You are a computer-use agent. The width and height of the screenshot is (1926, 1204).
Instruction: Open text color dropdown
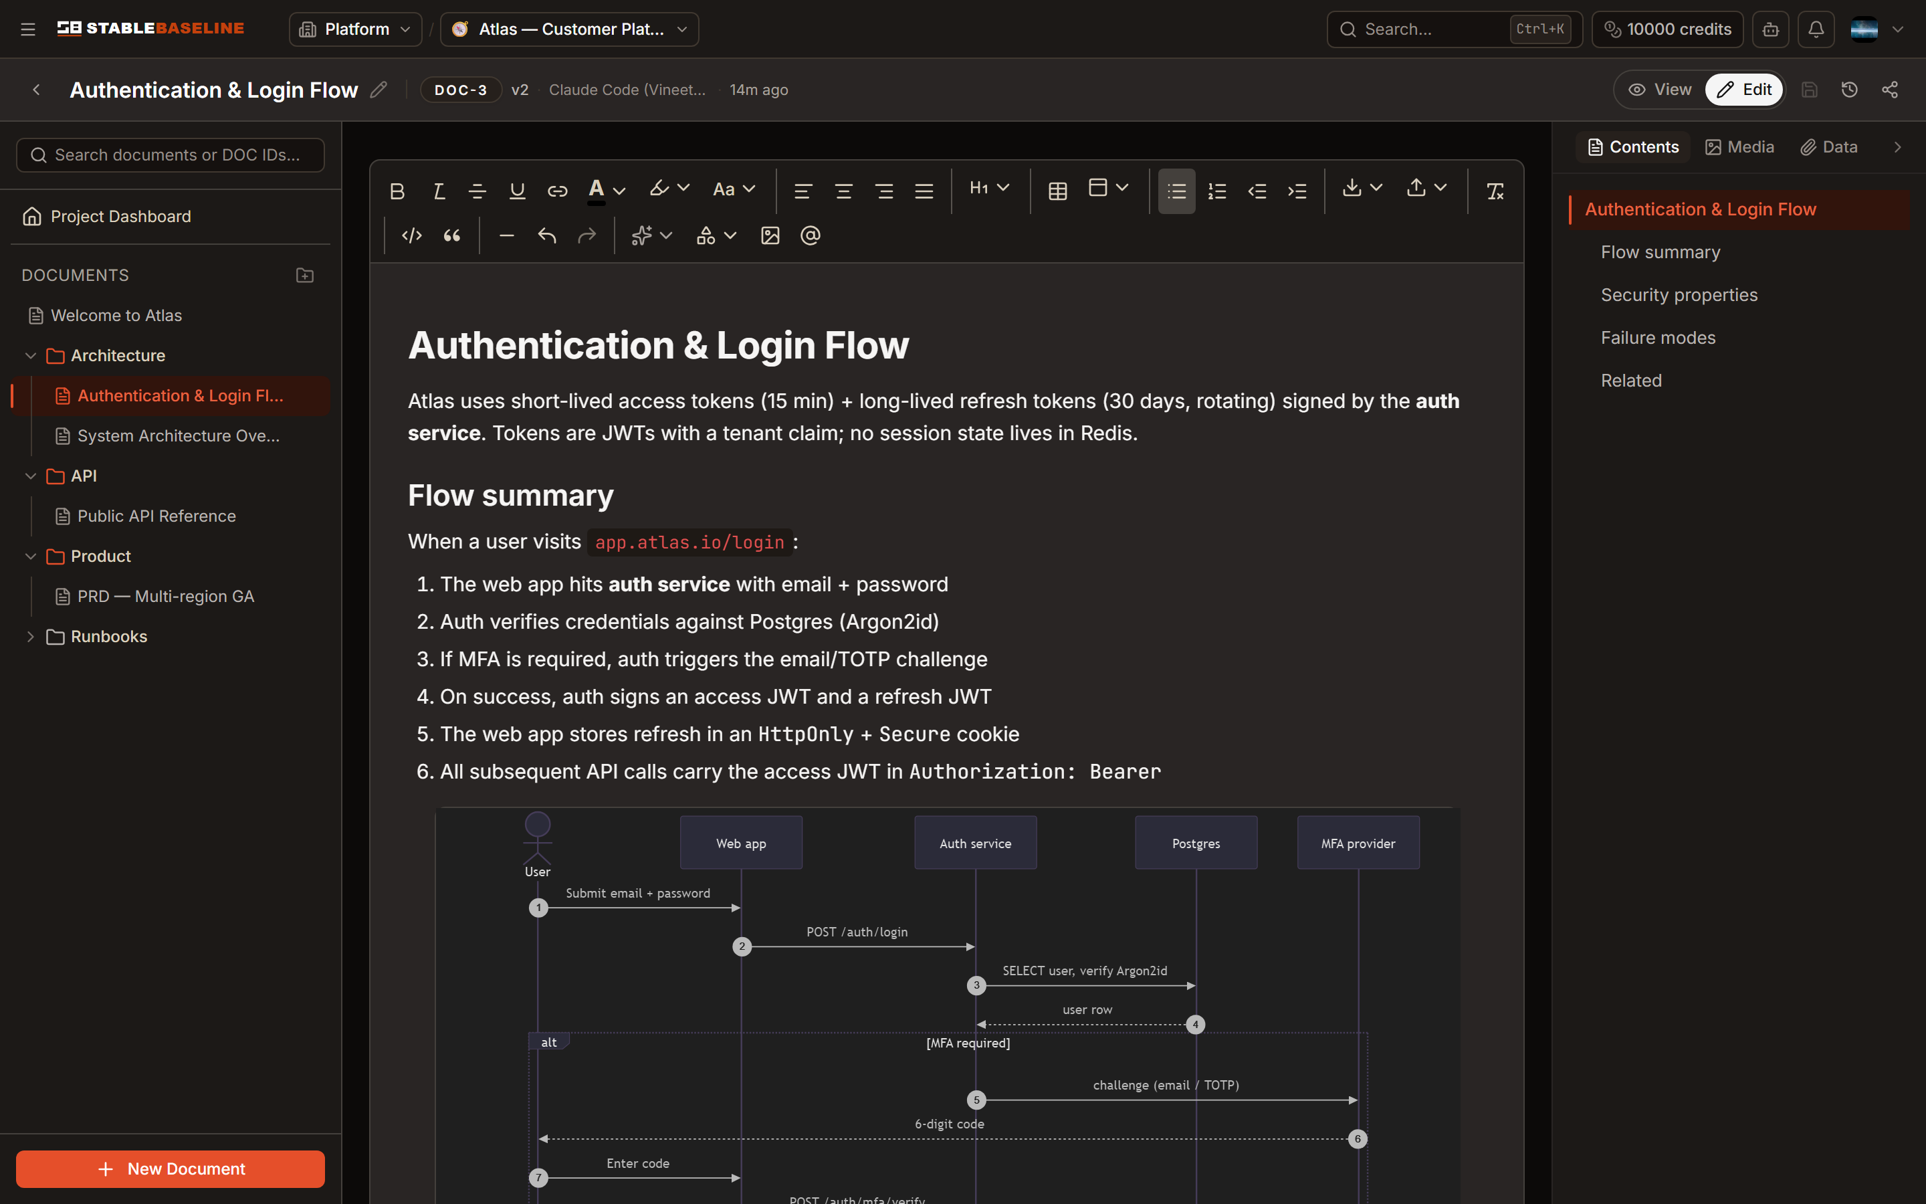tap(607, 191)
